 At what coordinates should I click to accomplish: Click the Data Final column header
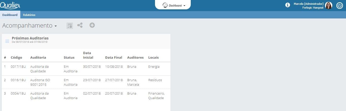pos(114,57)
